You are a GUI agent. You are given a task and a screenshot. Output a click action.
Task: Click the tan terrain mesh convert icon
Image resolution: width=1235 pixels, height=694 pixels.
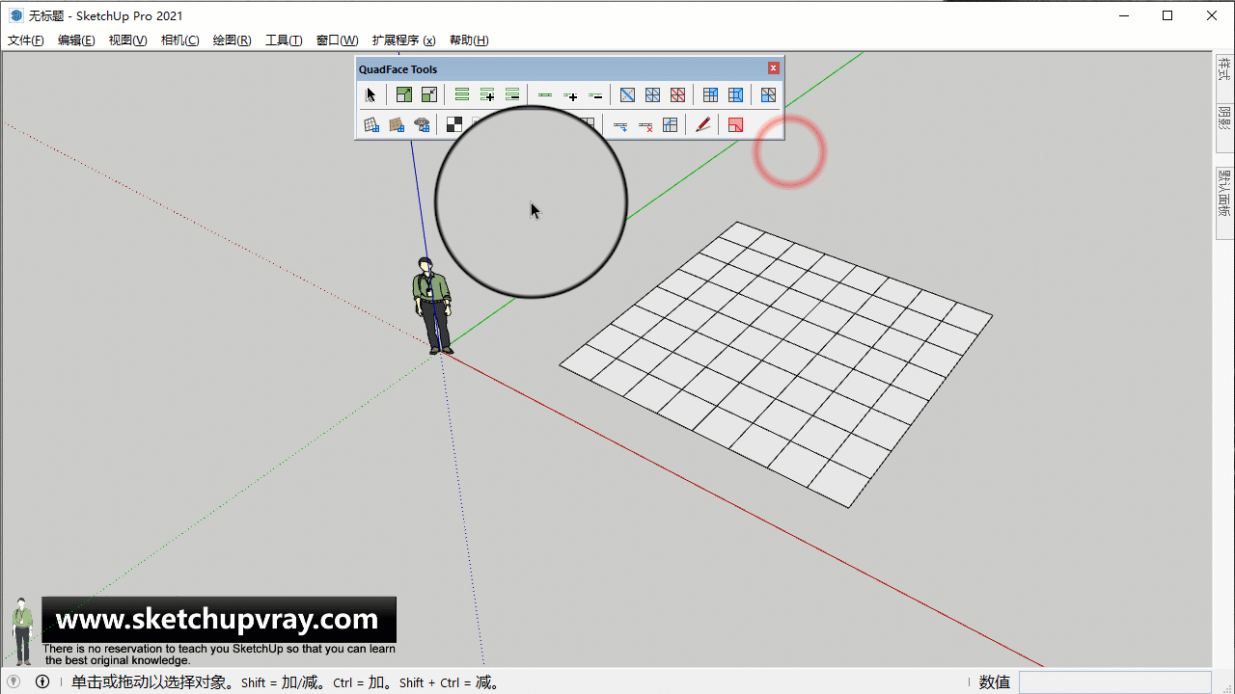397,124
